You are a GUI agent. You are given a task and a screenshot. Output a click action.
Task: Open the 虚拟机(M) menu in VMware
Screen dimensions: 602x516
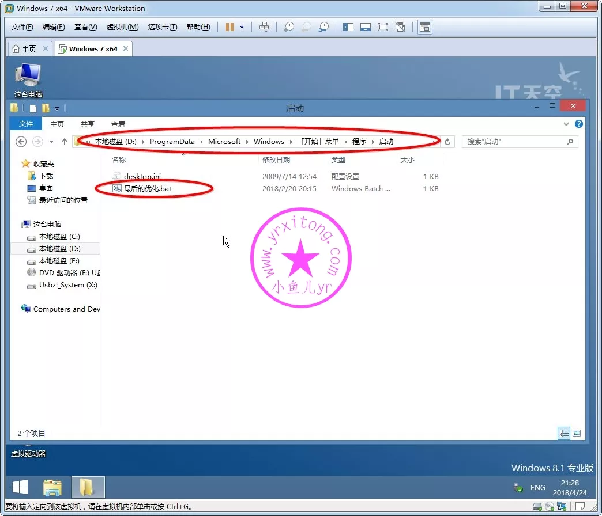(122, 27)
